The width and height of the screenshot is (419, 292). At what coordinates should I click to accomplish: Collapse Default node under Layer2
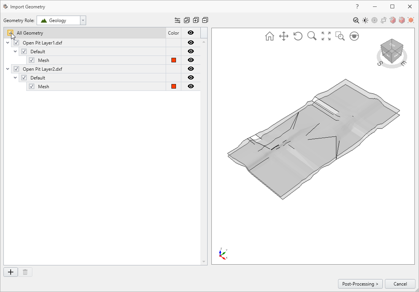[x=15, y=78]
